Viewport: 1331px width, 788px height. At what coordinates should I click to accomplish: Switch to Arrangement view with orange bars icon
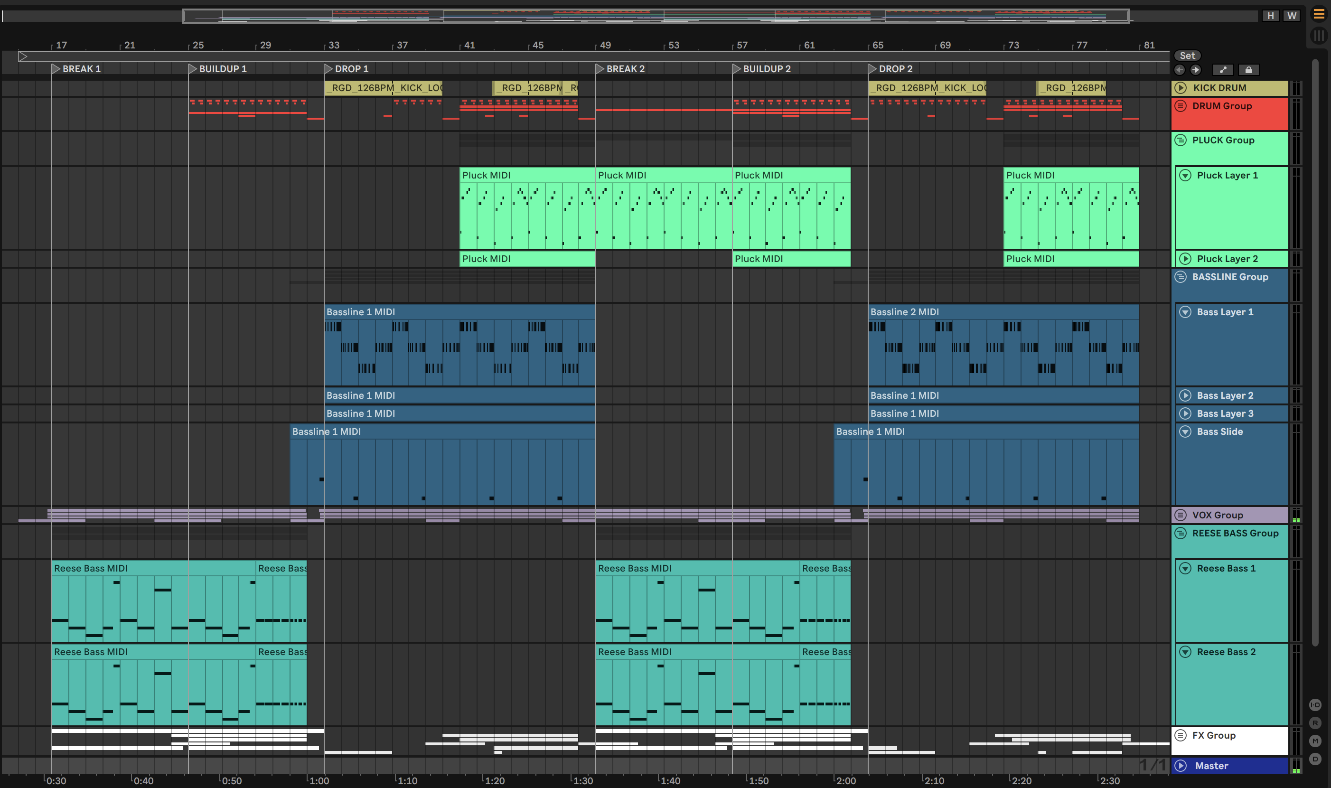[x=1319, y=14]
